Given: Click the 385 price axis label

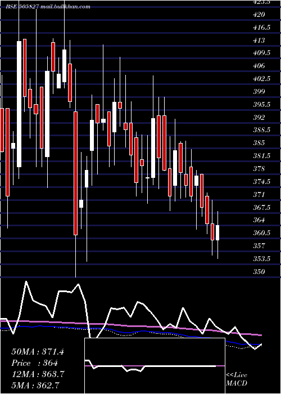Looking at the screenshot, I should [x=259, y=143].
